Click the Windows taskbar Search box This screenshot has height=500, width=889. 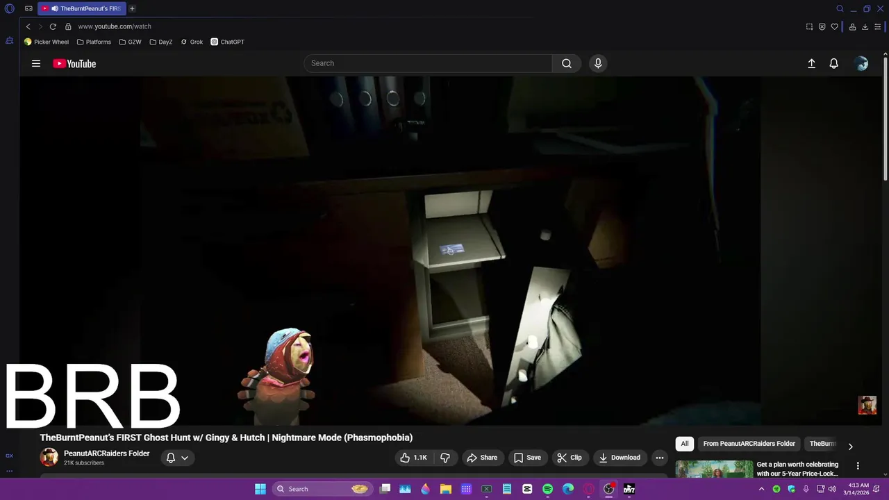coord(322,489)
